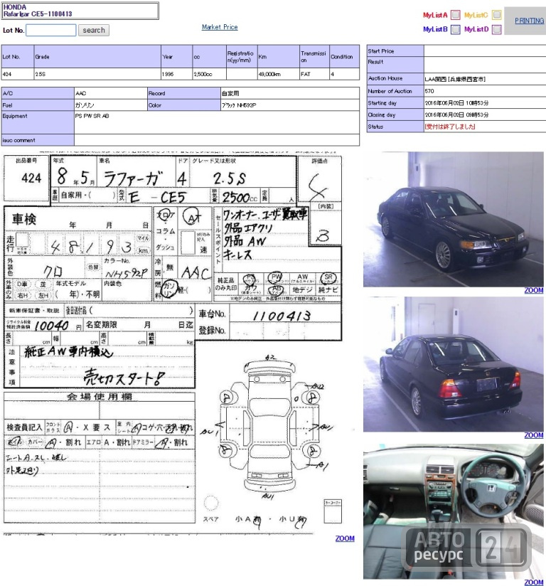The height and width of the screenshot is (586, 546).
Task: Select the 'Result' row label
Action: click(x=375, y=62)
